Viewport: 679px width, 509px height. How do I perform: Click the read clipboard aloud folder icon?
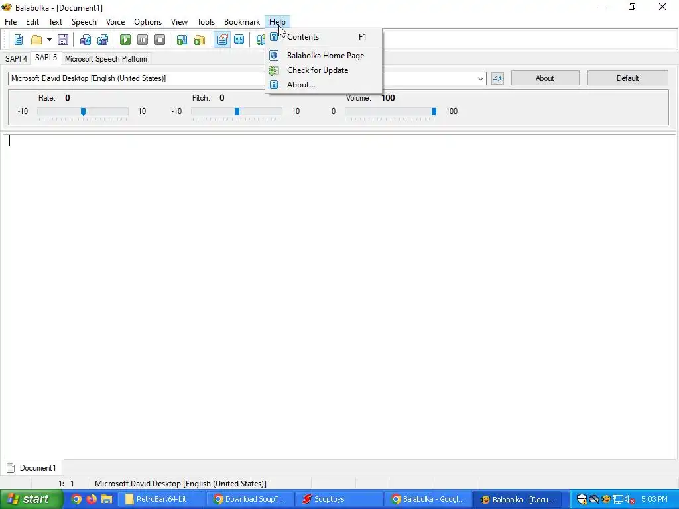tap(199, 40)
